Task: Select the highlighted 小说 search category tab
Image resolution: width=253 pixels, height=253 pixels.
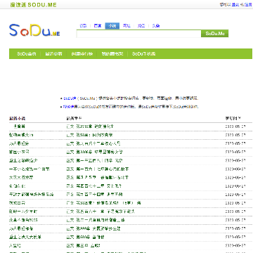Action: pyautogui.click(x=112, y=26)
